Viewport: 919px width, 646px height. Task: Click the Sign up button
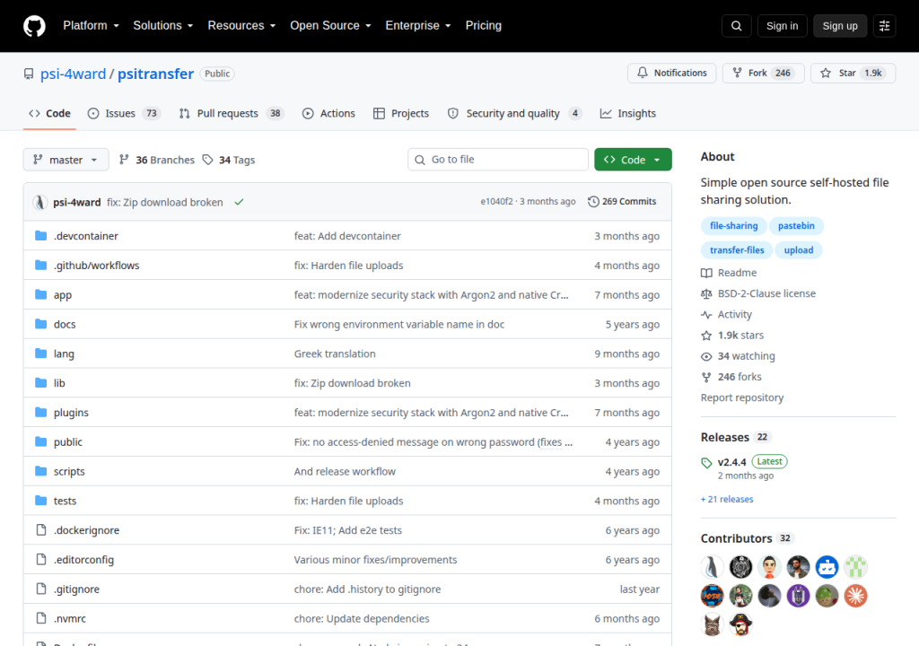coord(840,26)
